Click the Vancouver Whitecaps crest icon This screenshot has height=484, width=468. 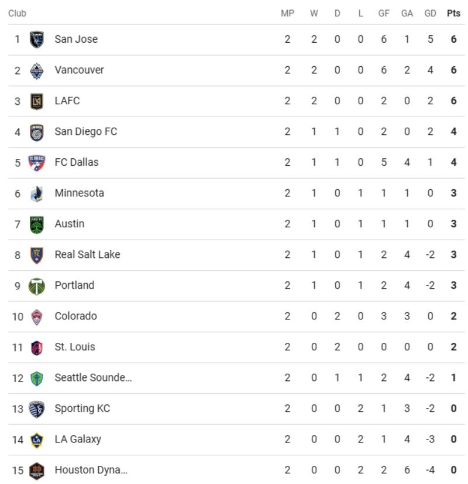pyautogui.click(x=37, y=70)
